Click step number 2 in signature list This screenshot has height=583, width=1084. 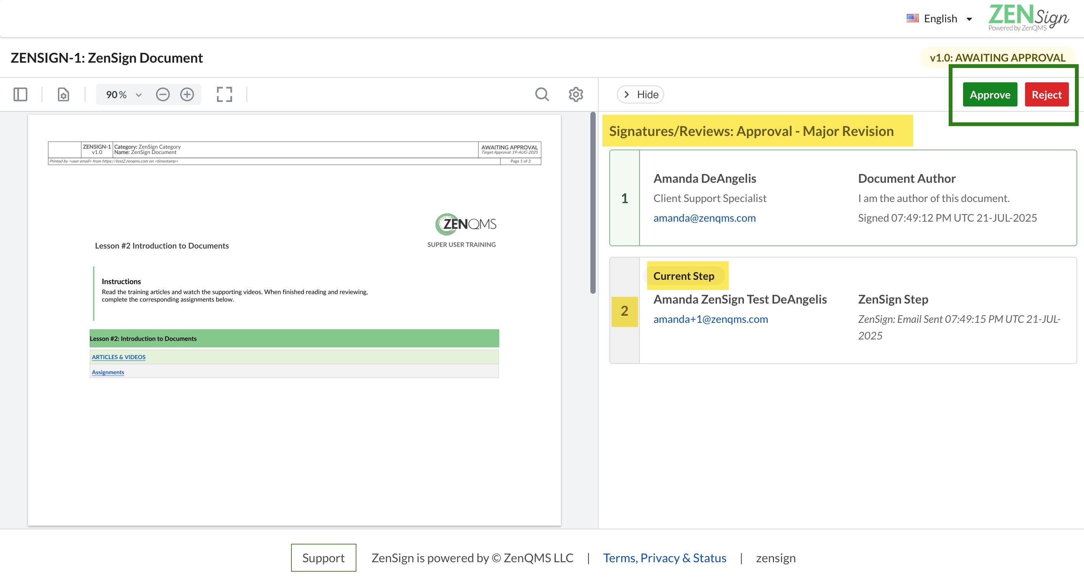[x=624, y=311]
